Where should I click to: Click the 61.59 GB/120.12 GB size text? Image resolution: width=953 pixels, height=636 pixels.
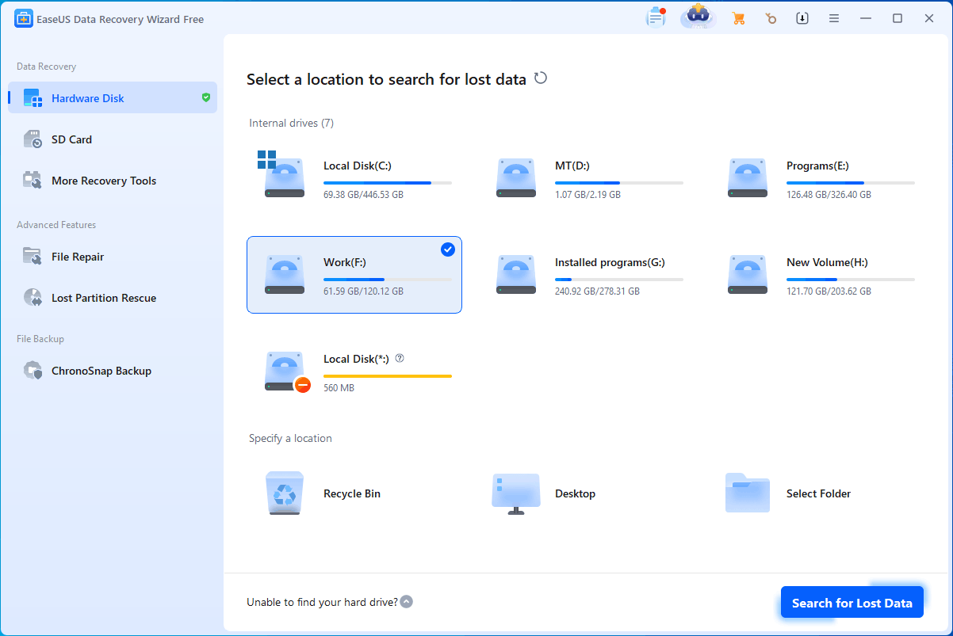[x=363, y=291]
